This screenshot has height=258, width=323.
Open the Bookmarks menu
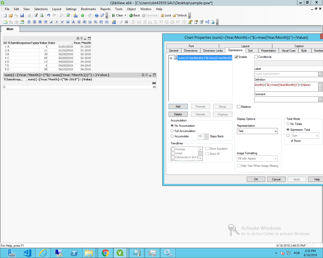88,9
